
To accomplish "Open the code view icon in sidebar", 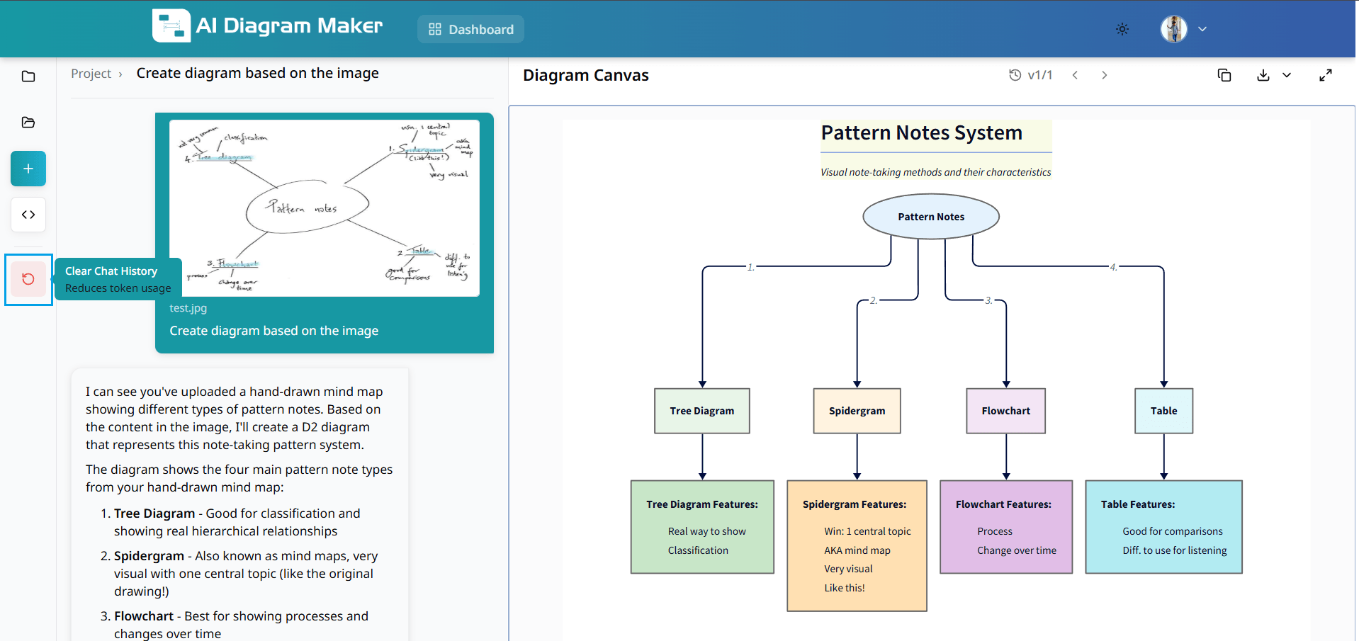I will [x=28, y=215].
